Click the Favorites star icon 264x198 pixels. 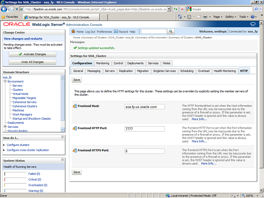click(x=4, y=17)
